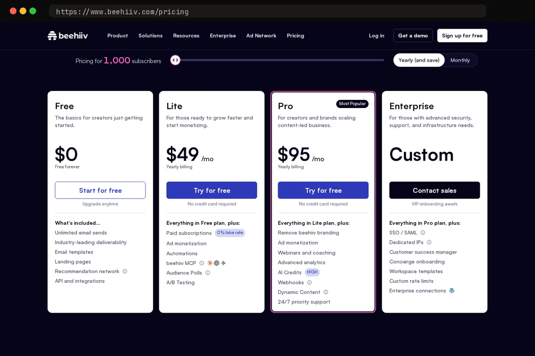The image size is (535, 356).
Task: Open Ad Network page
Action: coord(261,36)
